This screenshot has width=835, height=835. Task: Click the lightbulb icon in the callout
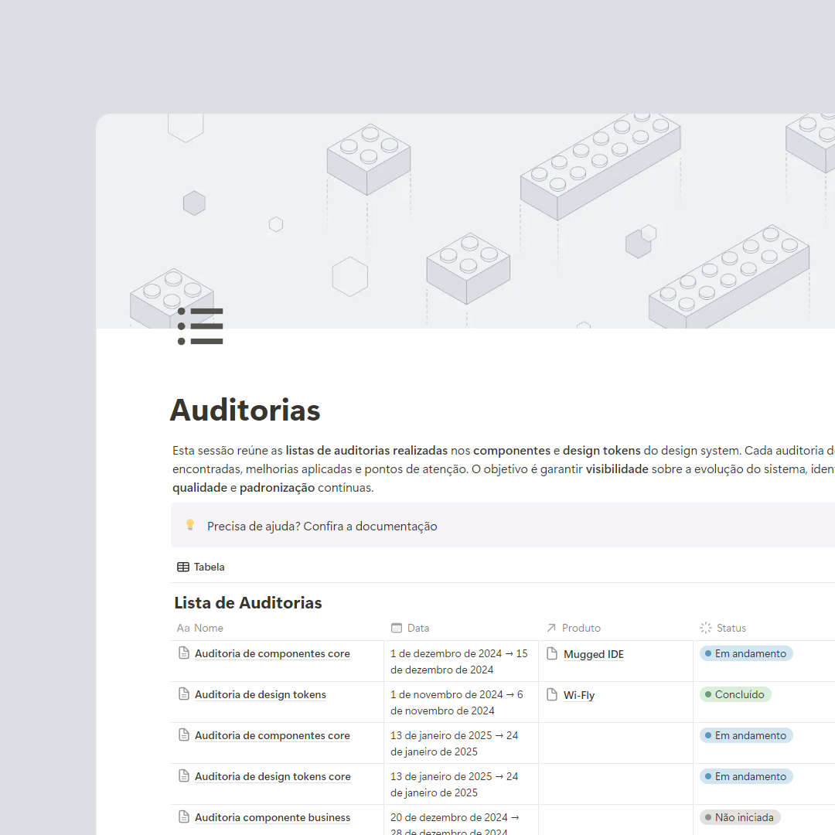[190, 526]
